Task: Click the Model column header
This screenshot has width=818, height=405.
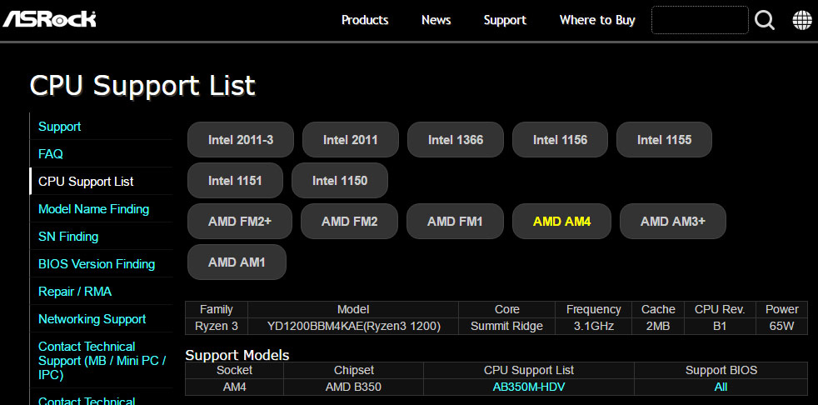Action: 354,309
